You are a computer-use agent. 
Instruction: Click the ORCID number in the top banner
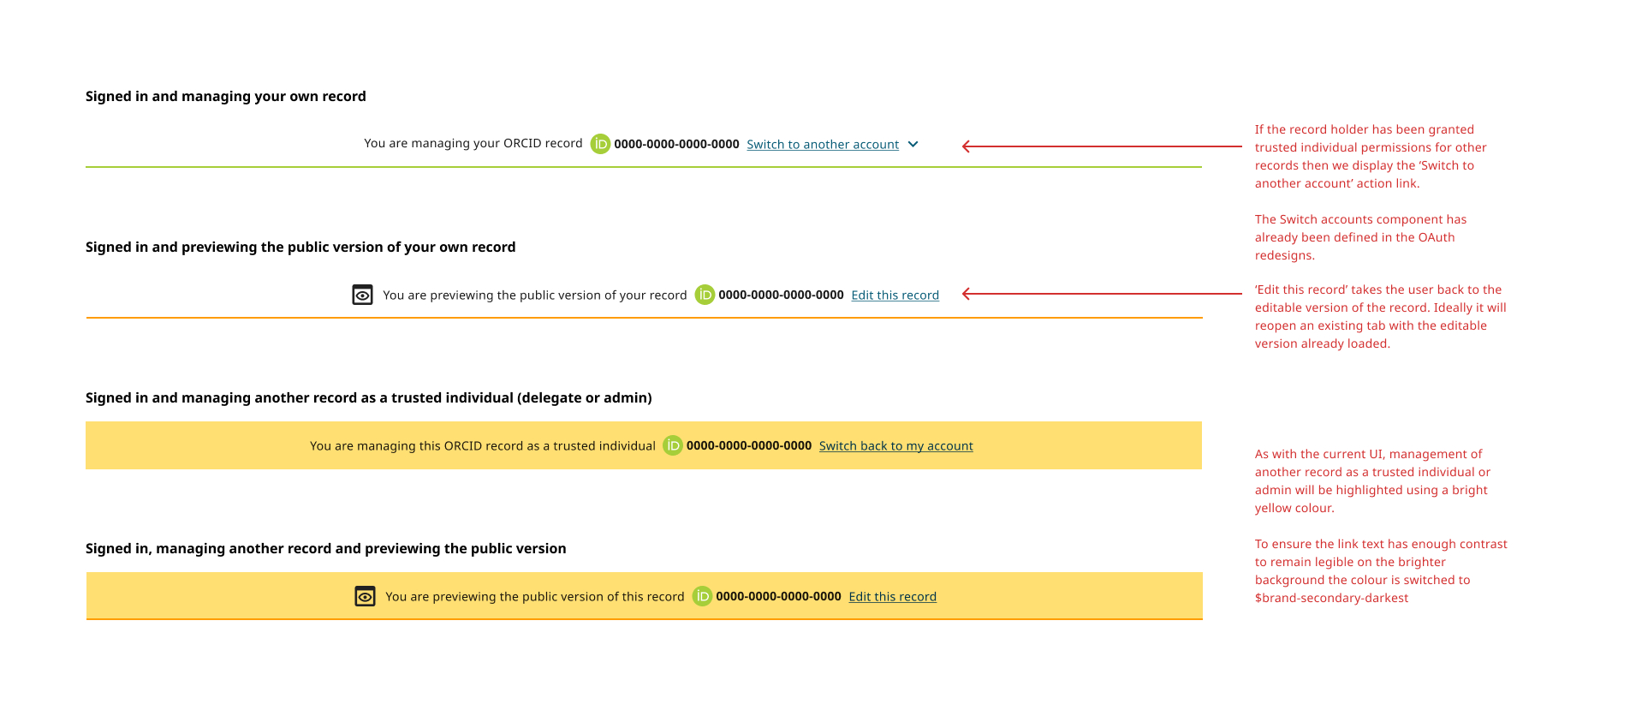click(677, 144)
